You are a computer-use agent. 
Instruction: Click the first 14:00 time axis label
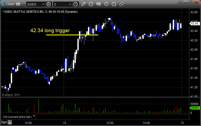[x=28, y=123]
